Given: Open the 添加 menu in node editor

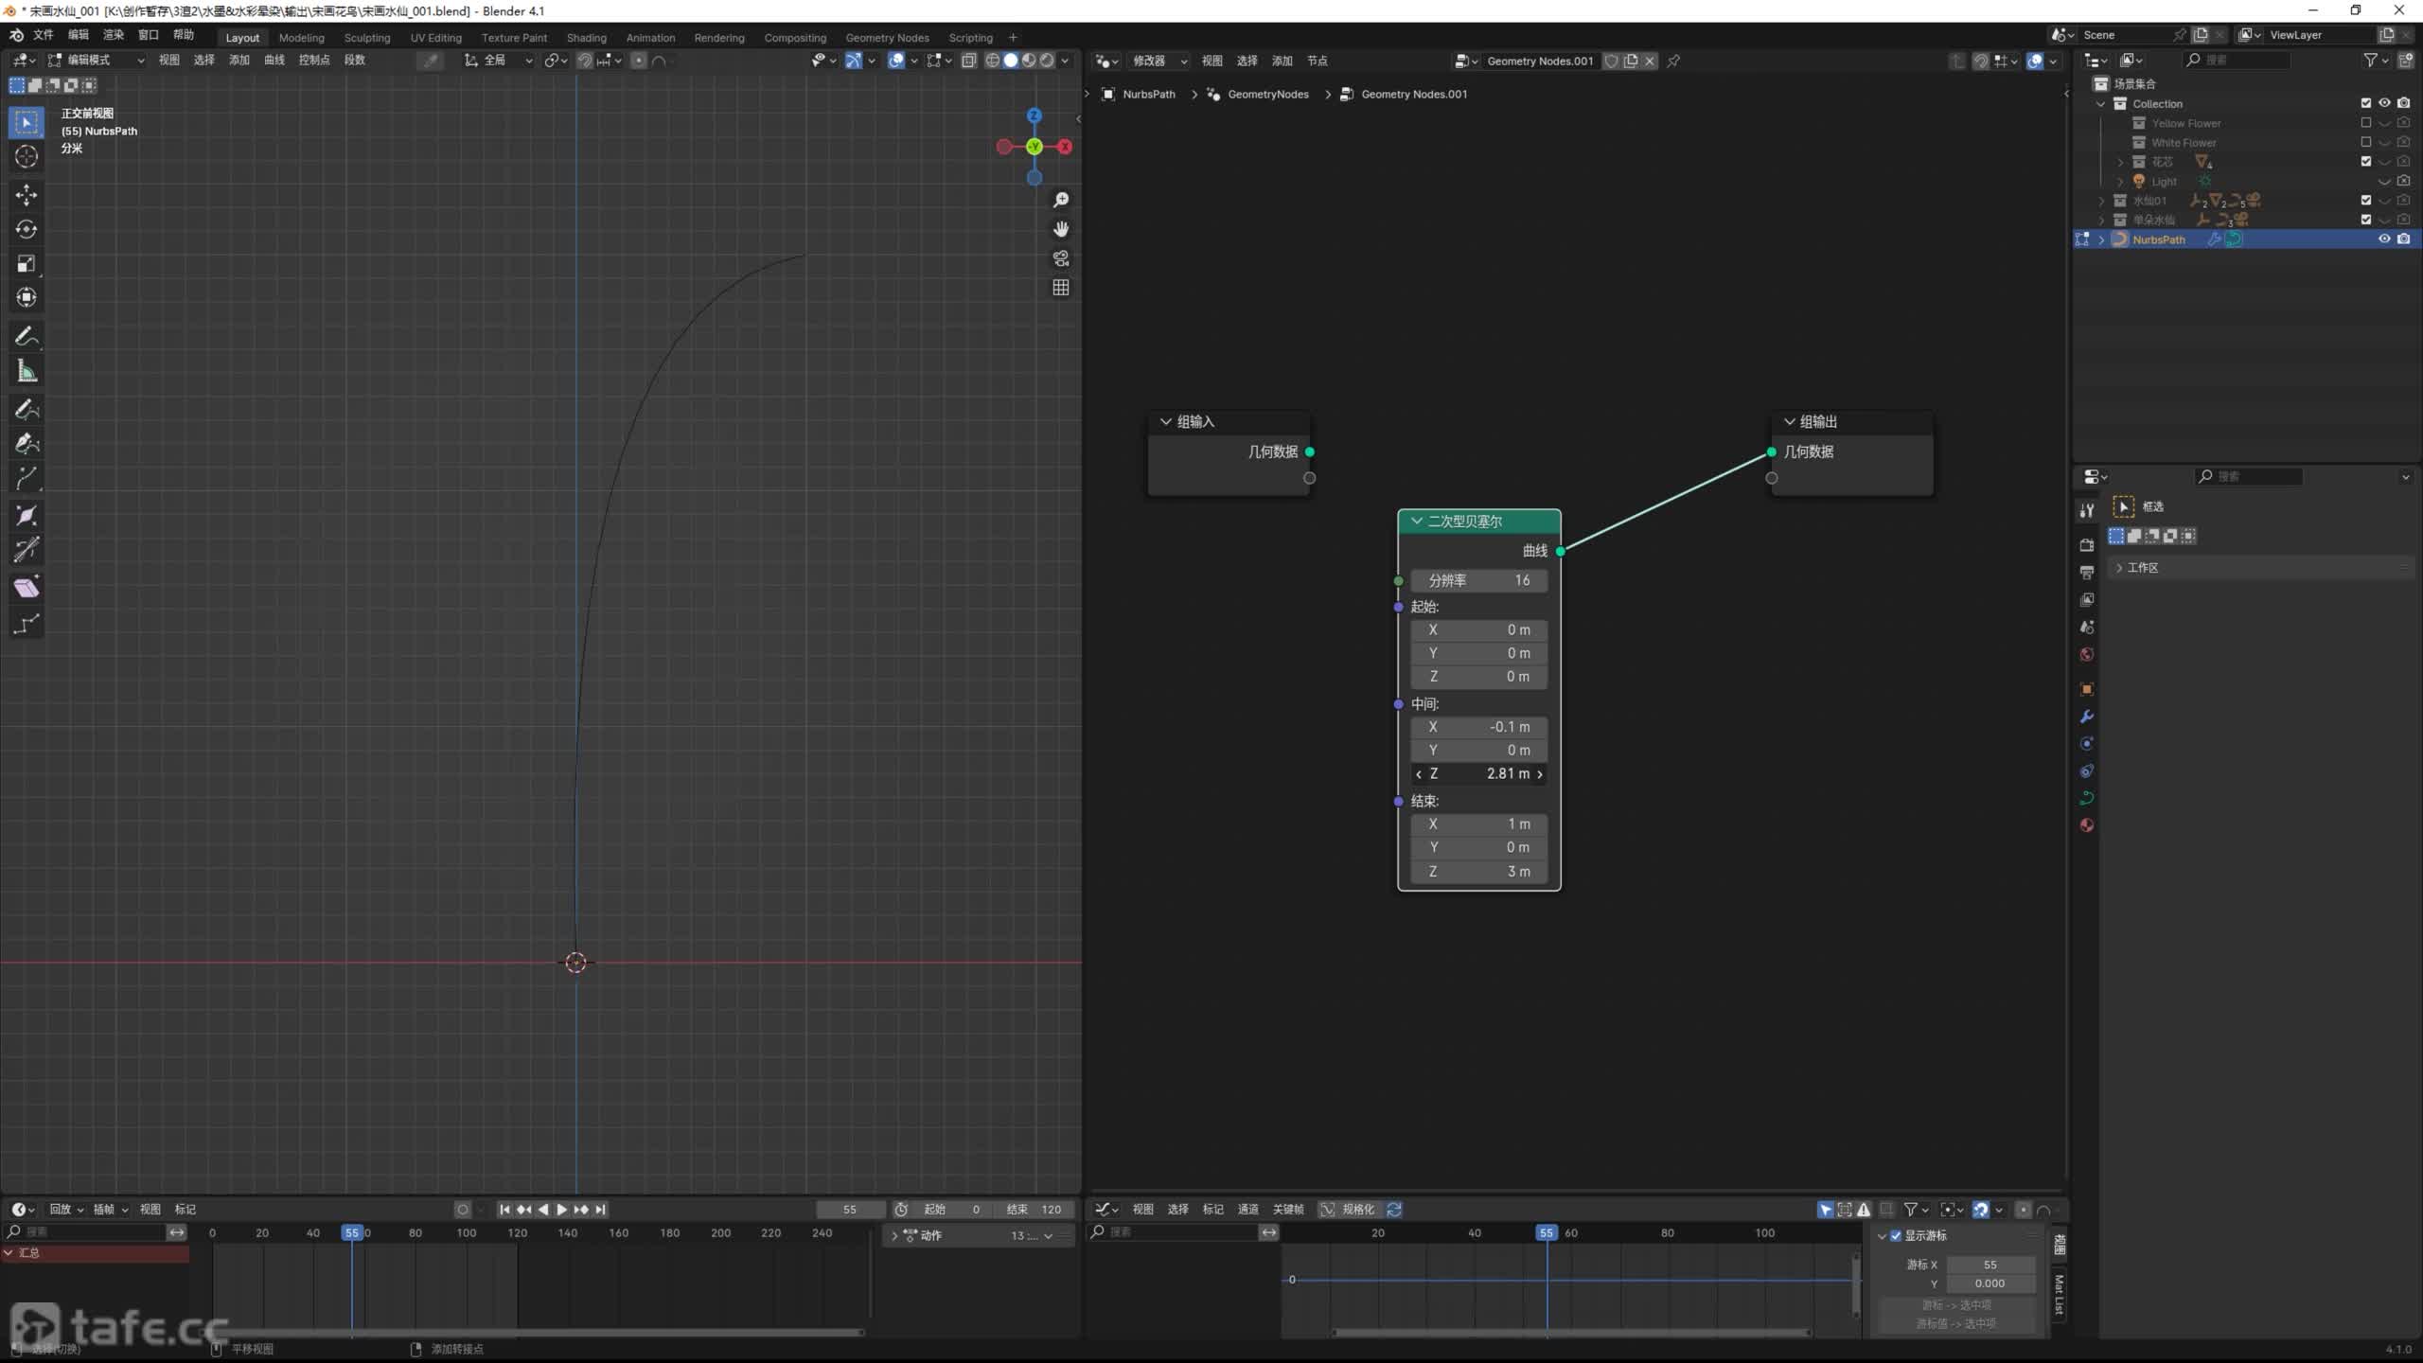Looking at the screenshot, I should (1282, 61).
